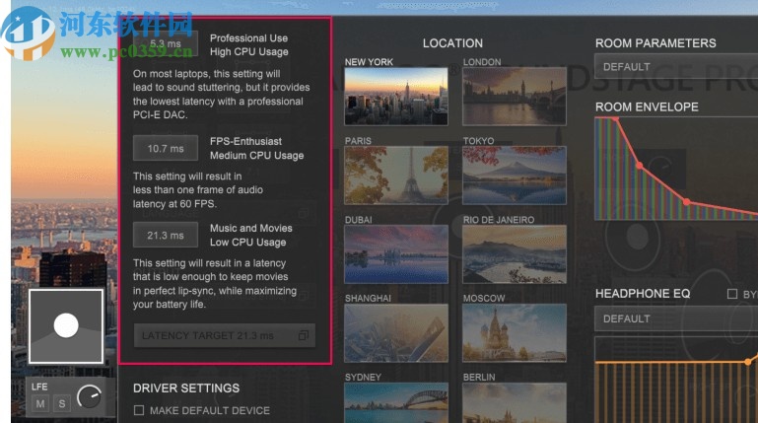Viewport: 758px width, 423px height.
Task: Choose the Sydney location image
Action: coord(396,402)
